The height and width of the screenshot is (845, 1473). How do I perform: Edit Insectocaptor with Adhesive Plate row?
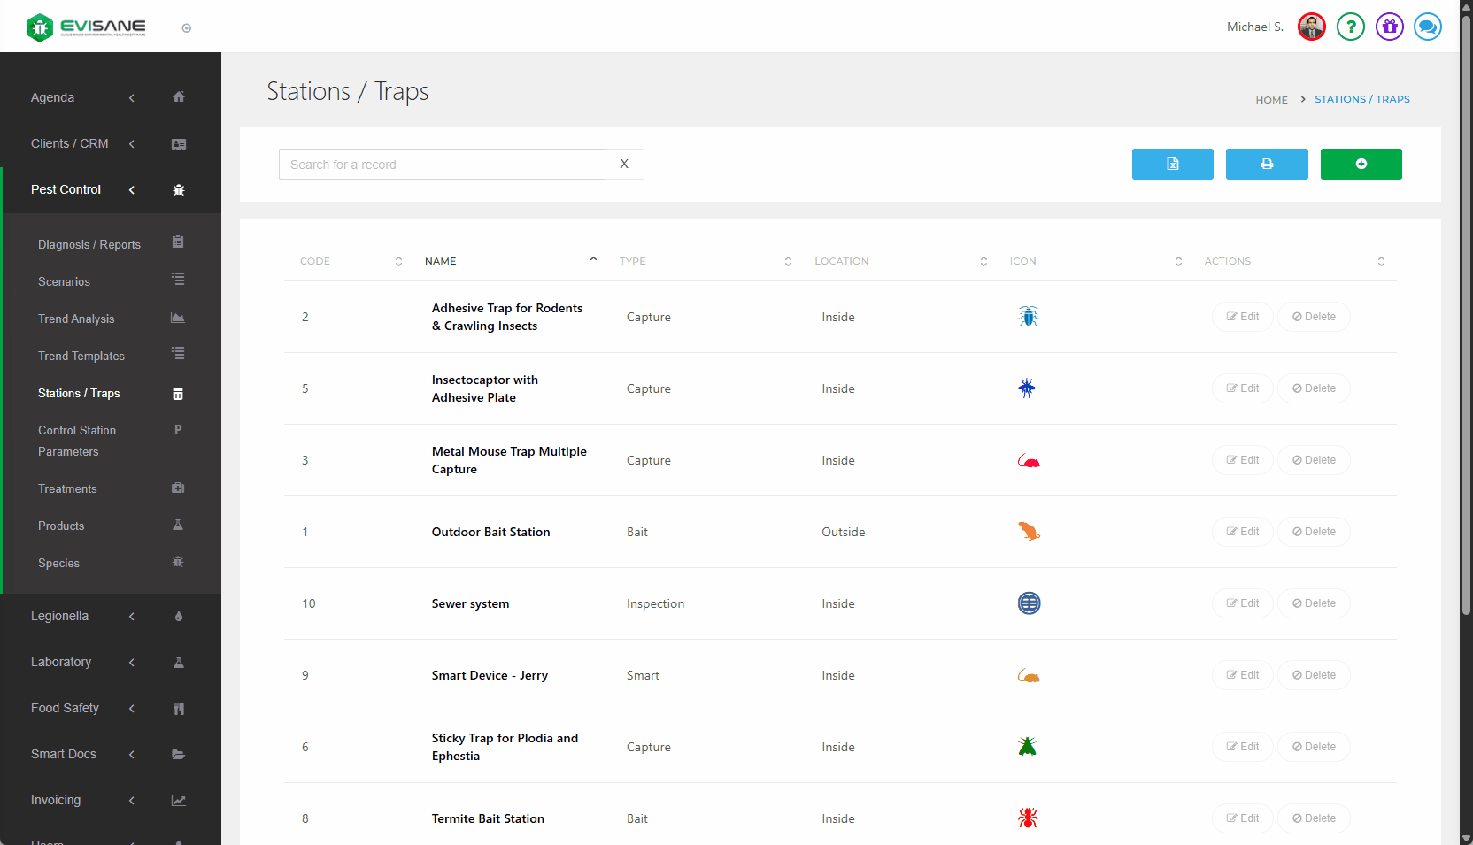pyautogui.click(x=1243, y=388)
